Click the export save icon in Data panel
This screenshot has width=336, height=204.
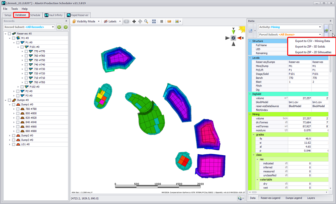(x=326, y=31)
